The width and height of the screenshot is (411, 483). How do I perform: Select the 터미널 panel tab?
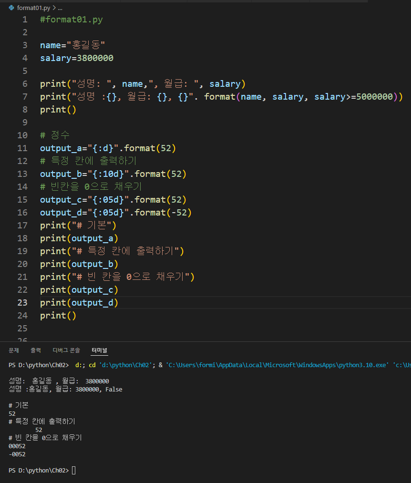coord(100,350)
